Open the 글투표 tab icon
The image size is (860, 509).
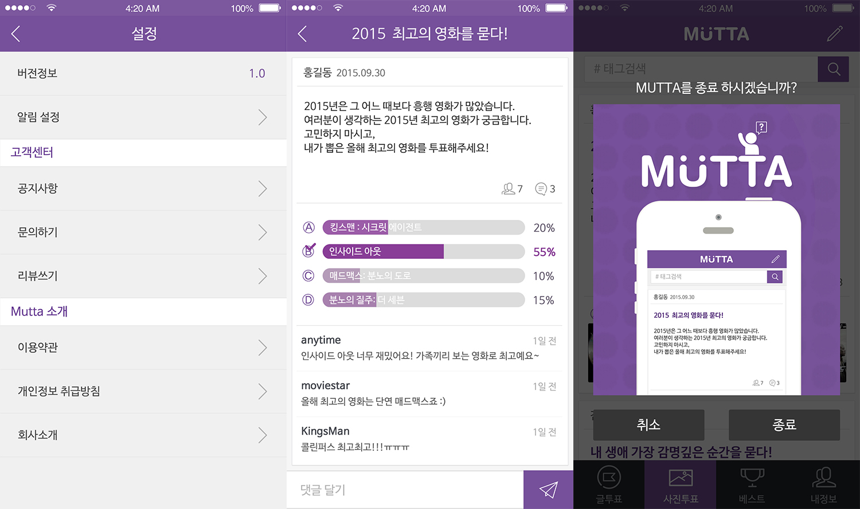click(609, 477)
